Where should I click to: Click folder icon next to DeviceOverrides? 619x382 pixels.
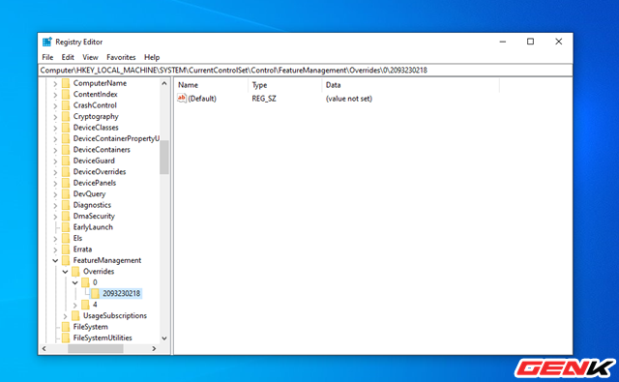point(66,172)
